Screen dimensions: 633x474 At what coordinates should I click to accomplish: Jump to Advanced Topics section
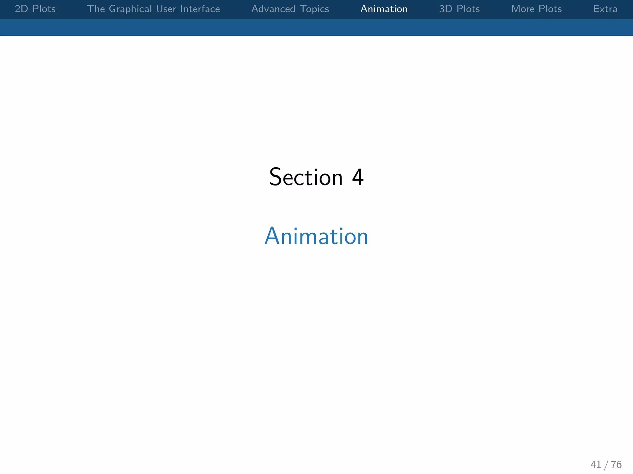click(290, 9)
